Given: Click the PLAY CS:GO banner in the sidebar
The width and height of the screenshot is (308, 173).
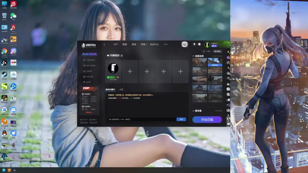Looking at the screenshot, I should coord(89,54).
